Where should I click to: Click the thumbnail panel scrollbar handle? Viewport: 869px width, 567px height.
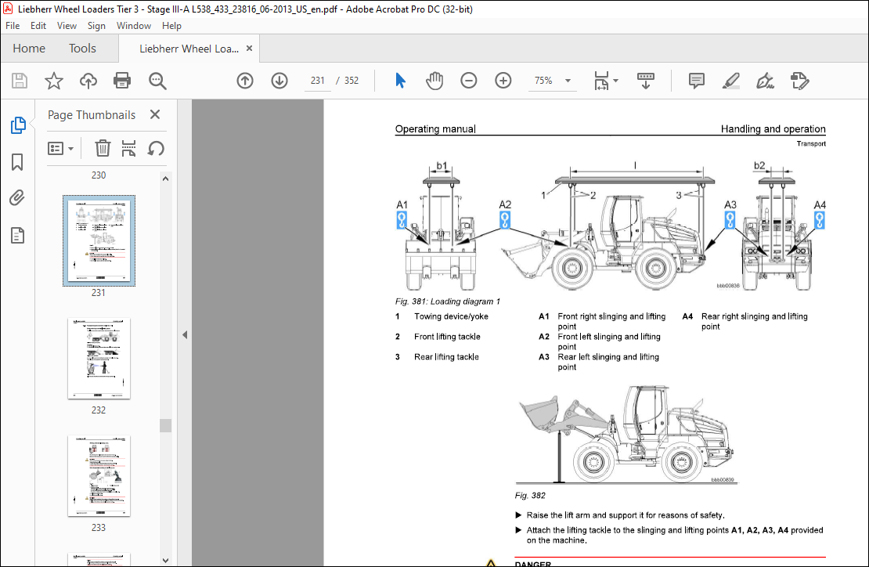pos(165,425)
